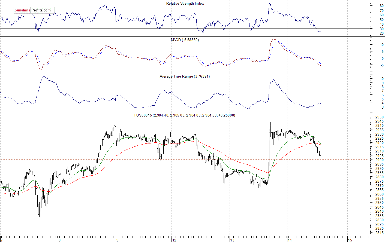Click date label 9 on time axis

pos(117,240)
